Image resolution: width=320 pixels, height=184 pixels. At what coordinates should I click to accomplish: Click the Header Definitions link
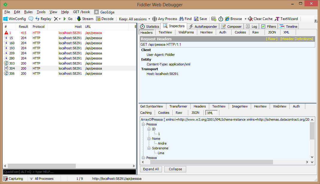pos(297,39)
